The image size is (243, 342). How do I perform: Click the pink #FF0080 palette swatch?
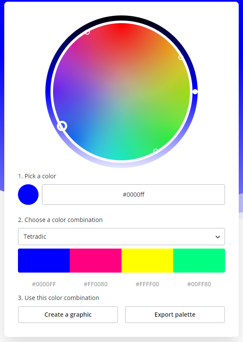click(95, 261)
